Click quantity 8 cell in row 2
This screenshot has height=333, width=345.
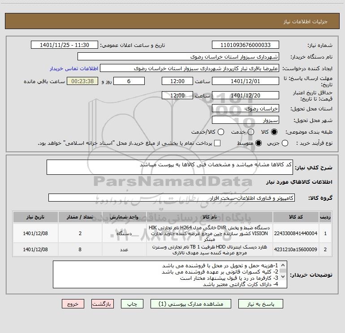pos(80,249)
